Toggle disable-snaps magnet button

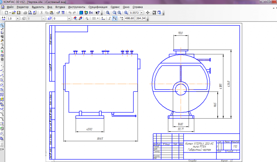[80, 18]
